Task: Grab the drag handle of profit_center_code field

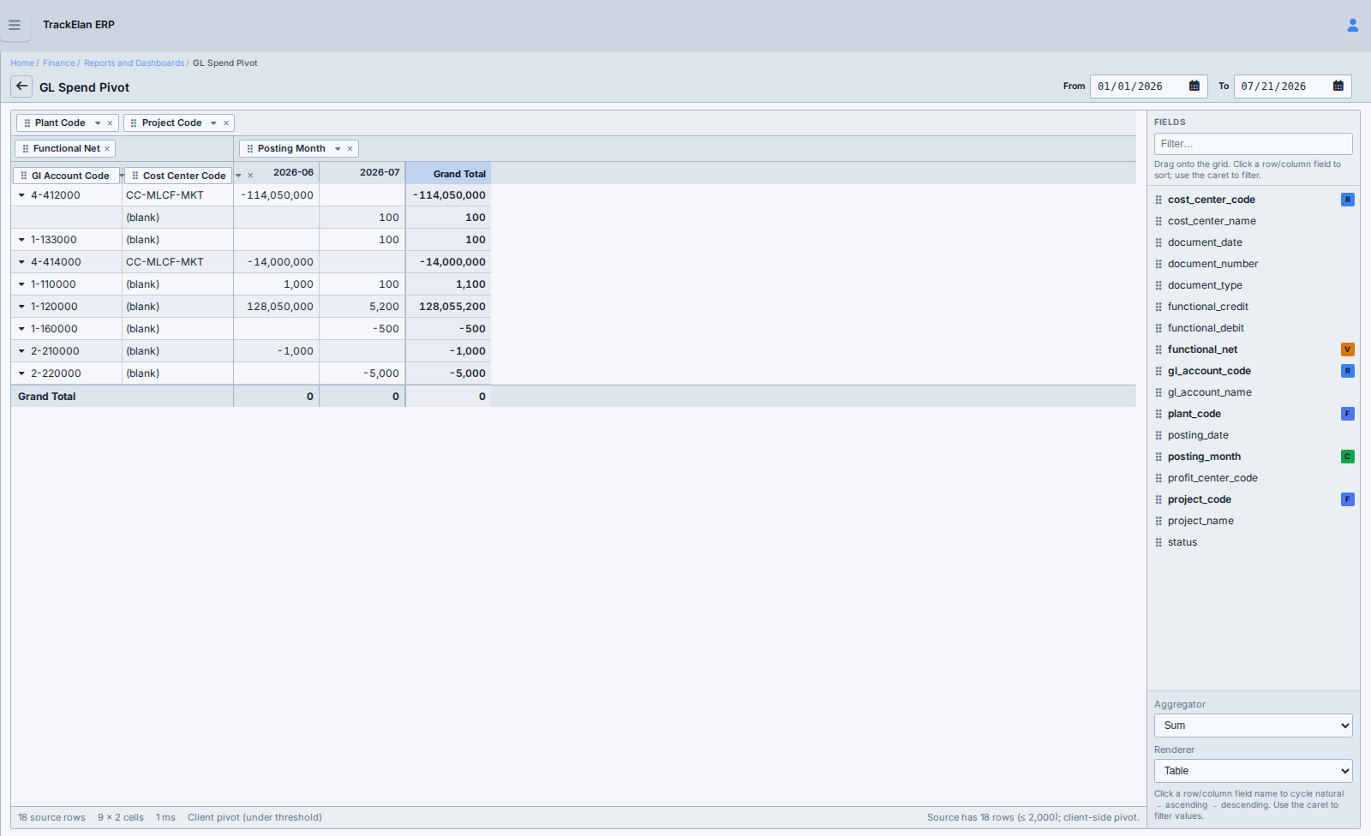Action: pyautogui.click(x=1158, y=478)
